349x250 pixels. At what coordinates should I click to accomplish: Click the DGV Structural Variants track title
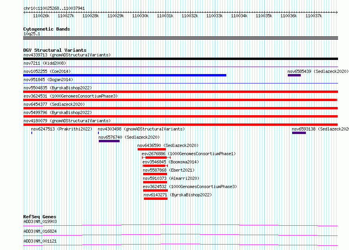coord(55,50)
